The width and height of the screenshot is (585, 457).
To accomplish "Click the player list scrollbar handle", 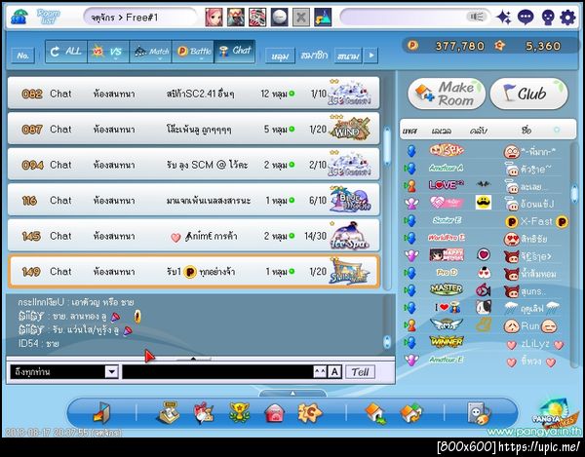I will [x=574, y=194].
